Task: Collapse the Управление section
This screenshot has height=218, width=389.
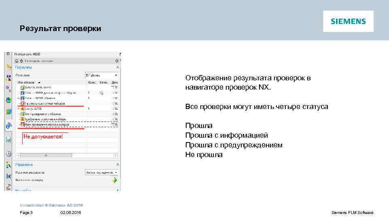Action: 118,165
